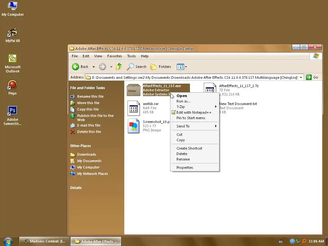The width and height of the screenshot is (328, 246).
Task: Click Publish this file to the Web
Action: coord(95,118)
